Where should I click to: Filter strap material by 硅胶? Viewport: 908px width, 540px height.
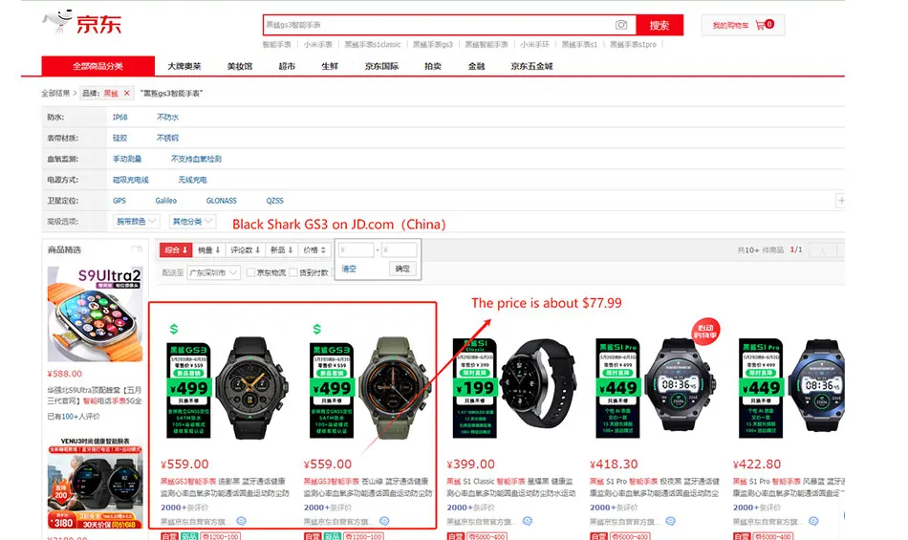click(119, 138)
